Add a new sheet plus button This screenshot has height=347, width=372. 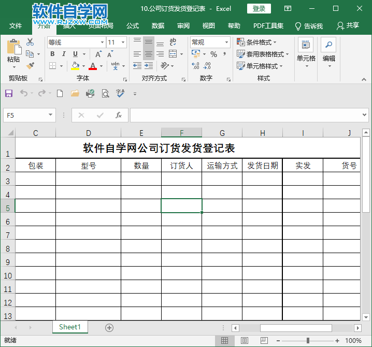click(109, 328)
